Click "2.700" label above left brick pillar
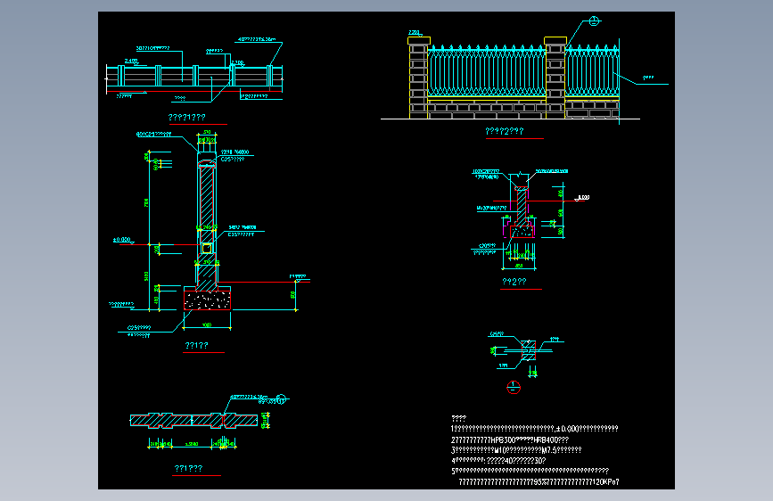Image resolution: width=773 pixels, height=501 pixels. 414,33
